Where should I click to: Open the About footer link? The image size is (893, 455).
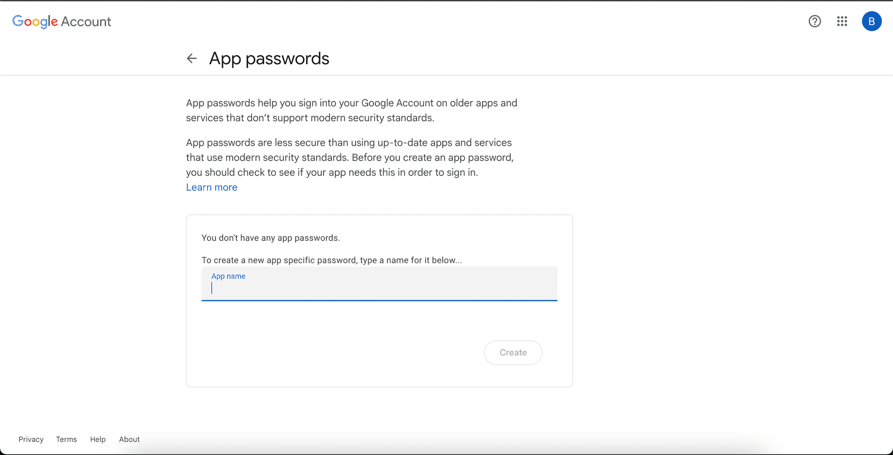click(129, 439)
